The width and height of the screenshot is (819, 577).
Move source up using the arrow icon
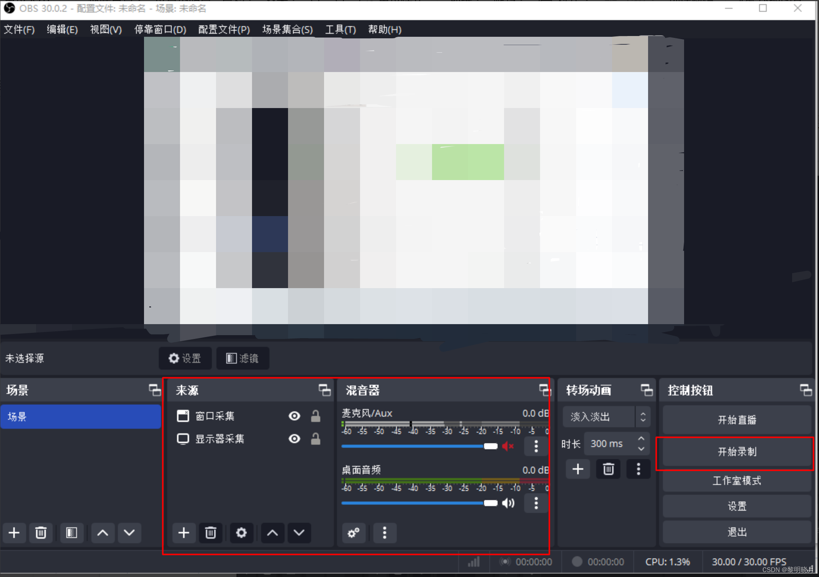272,533
